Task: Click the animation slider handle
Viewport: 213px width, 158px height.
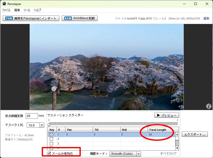Action: (x=49, y=124)
